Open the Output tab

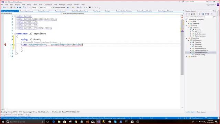point(28,115)
